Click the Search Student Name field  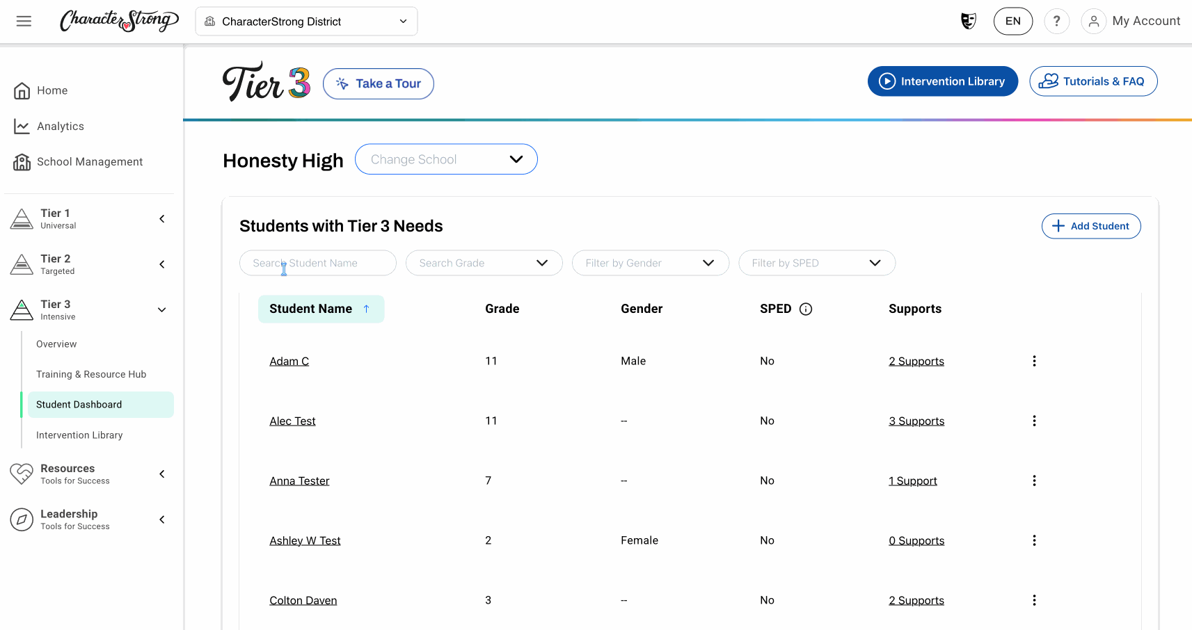[x=318, y=263]
